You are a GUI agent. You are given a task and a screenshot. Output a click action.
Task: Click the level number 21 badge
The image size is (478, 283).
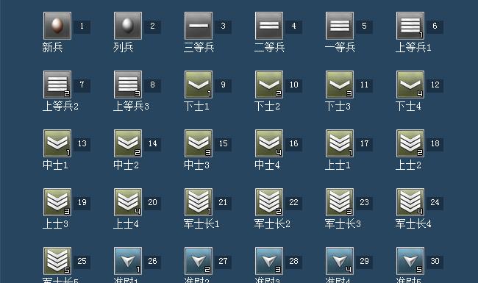click(223, 203)
